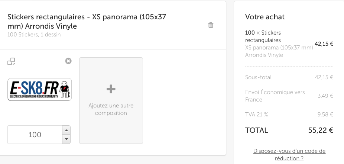
Task: Click the 55,22 € total amount
Action: 321,130
